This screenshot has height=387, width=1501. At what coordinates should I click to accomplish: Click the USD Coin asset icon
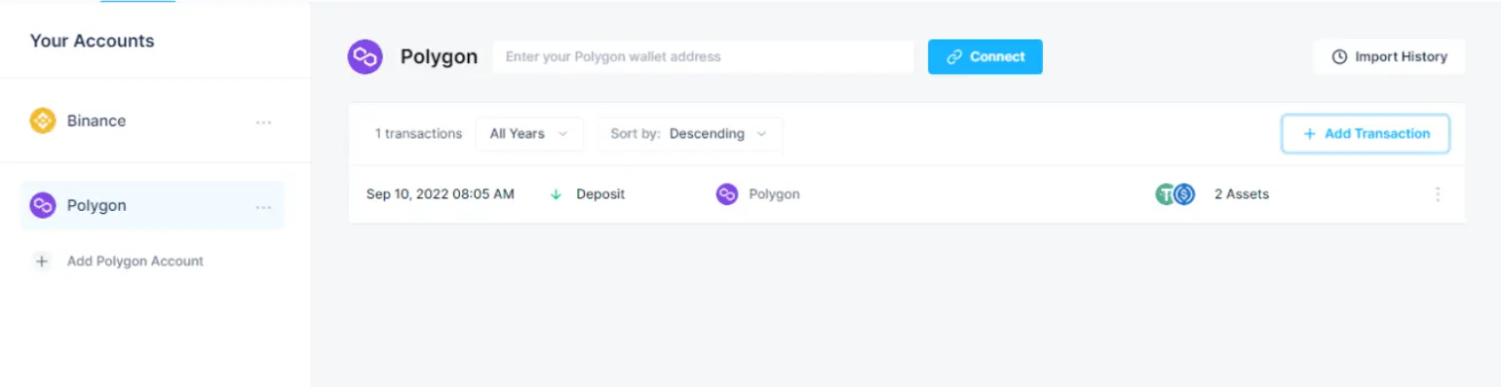(1184, 194)
